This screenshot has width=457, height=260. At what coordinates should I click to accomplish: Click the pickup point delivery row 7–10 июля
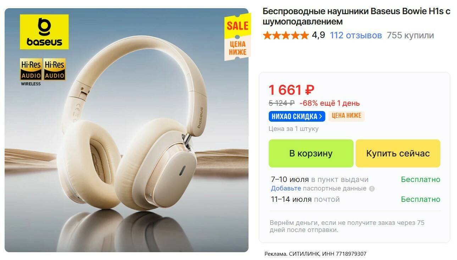point(356,179)
